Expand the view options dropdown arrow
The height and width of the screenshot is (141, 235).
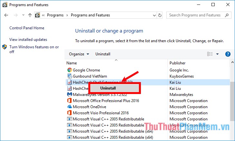coord(217,54)
